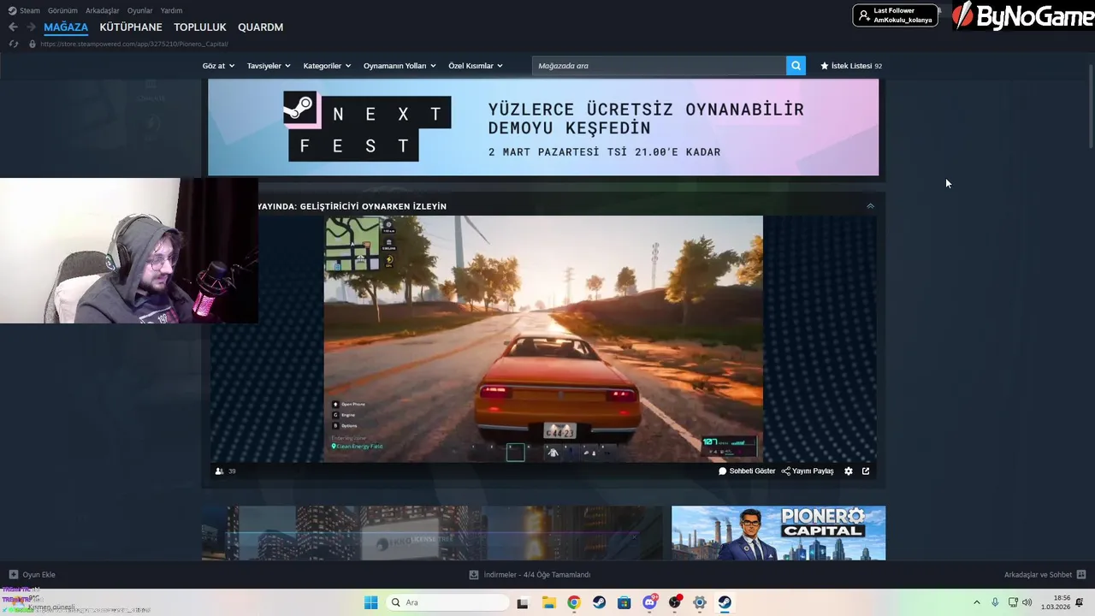
Task: Open File Explorer from taskbar
Action: point(548,602)
